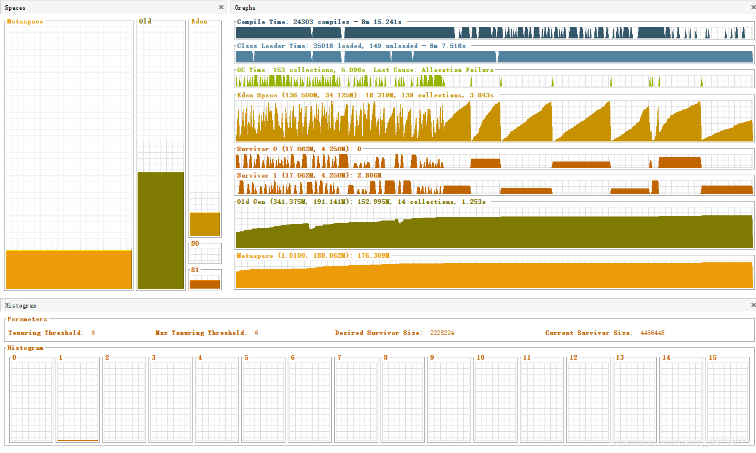
Task: Click the Compile Time graph
Action: pyautogui.click(x=494, y=33)
